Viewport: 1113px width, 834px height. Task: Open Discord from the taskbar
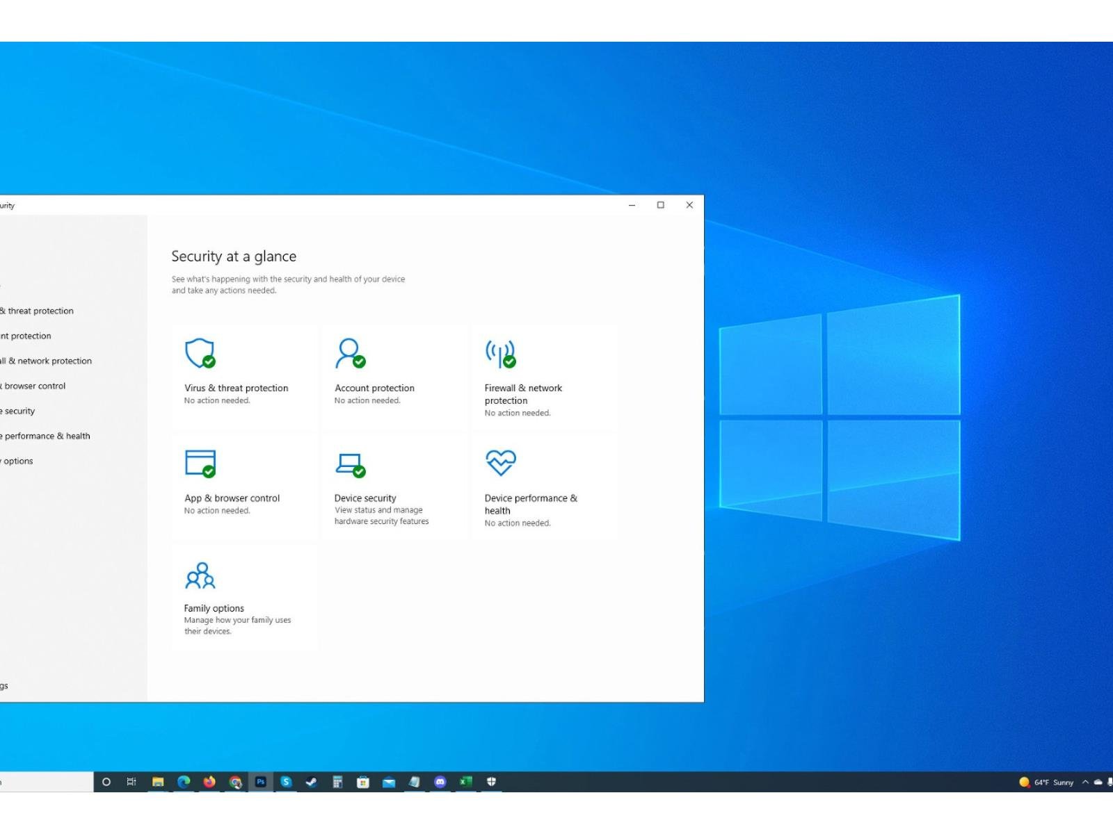(x=440, y=782)
